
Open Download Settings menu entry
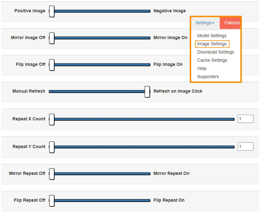pos(215,52)
